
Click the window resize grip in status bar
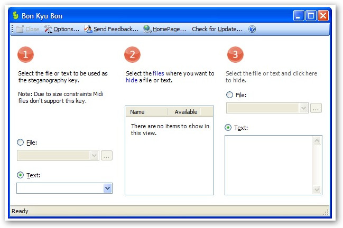click(x=326, y=212)
